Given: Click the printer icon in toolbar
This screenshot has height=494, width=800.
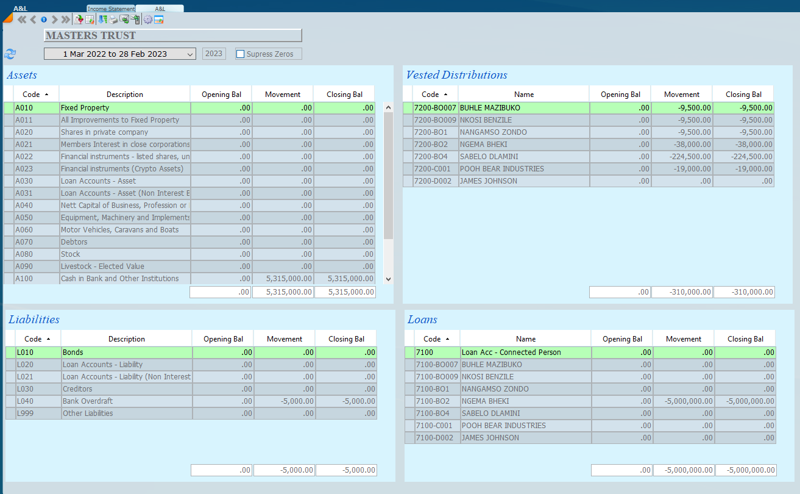Looking at the screenshot, I should (113, 20).
